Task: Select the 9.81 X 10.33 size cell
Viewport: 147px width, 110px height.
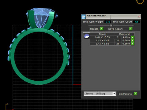Action: 102,37
